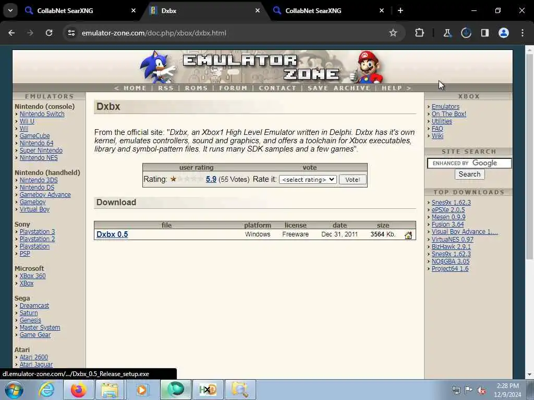Click the taskbar clock and date
The height and width of the screenshot is (400, 534).
pyautogui.click(x=507, y=390)
